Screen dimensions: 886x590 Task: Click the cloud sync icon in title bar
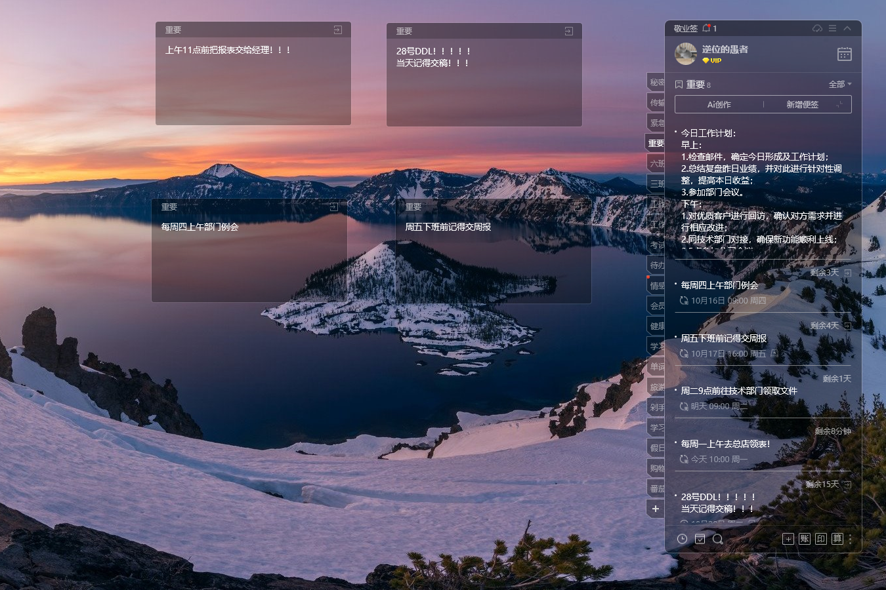coord(817,29)
